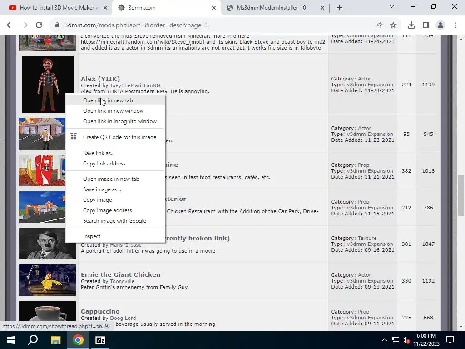The width and height of the screenshot is (465, 349).
Task: Select Create QR Code for this image
Action: [x=115, y=137]
